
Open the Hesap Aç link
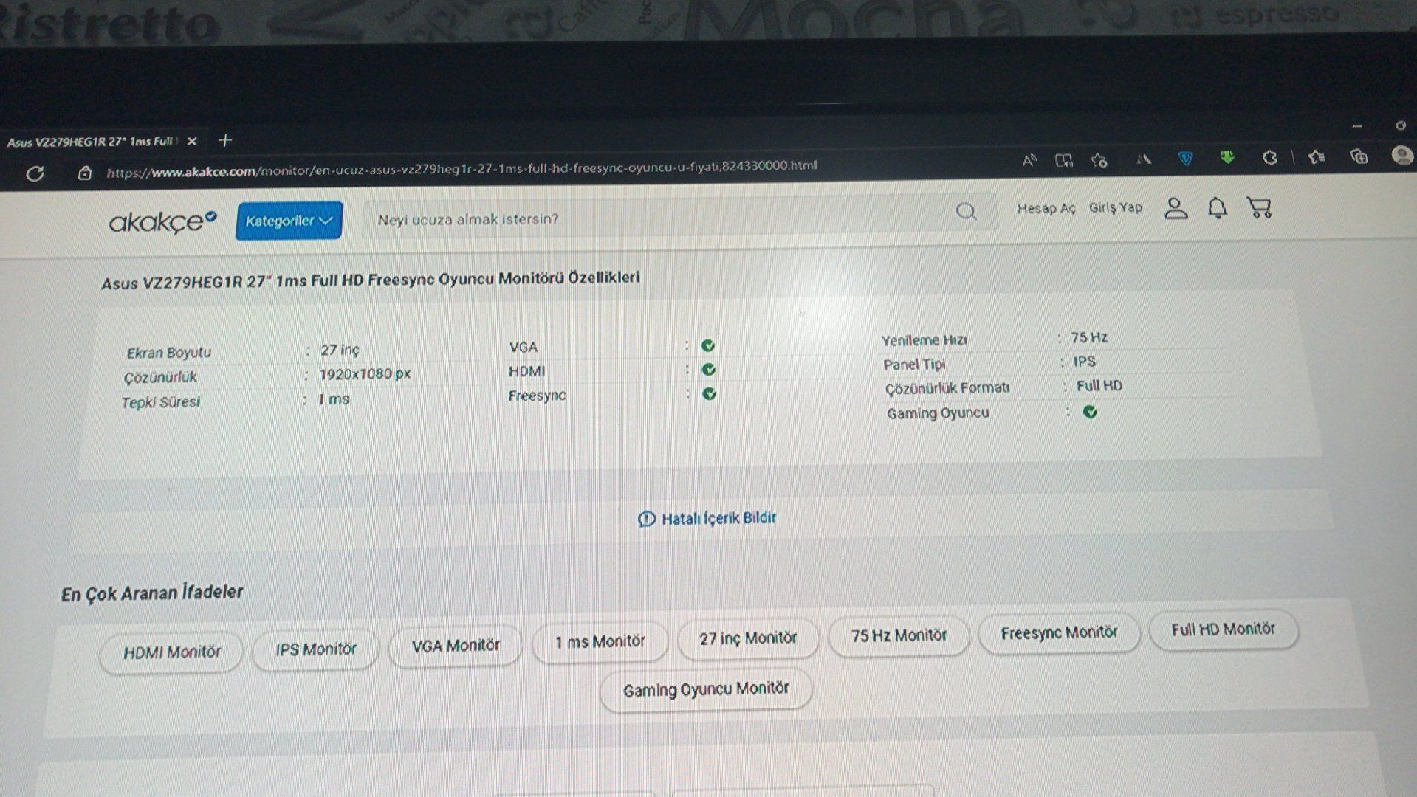pos(1046,209)
